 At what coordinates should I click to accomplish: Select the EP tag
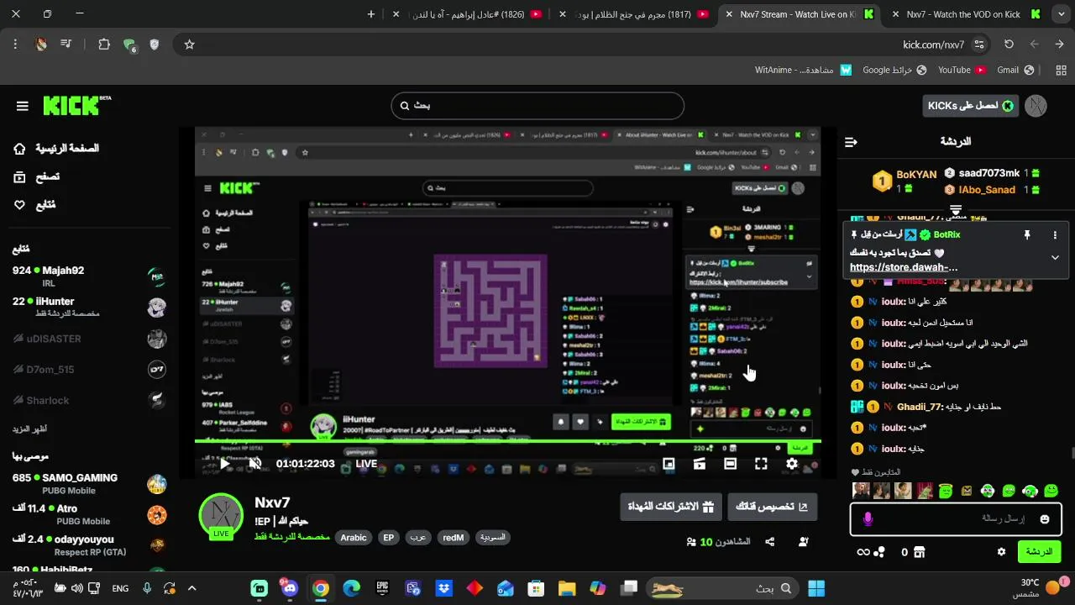click(x=388, y=538)
